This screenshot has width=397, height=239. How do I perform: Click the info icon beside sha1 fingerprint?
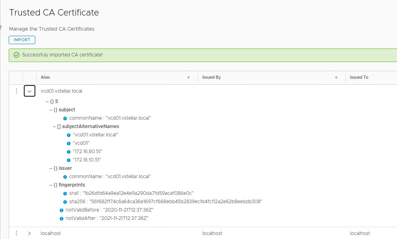65,193
